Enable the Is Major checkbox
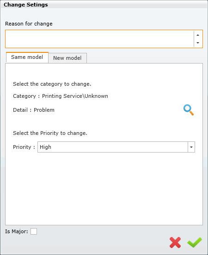 tap(34, 231)
